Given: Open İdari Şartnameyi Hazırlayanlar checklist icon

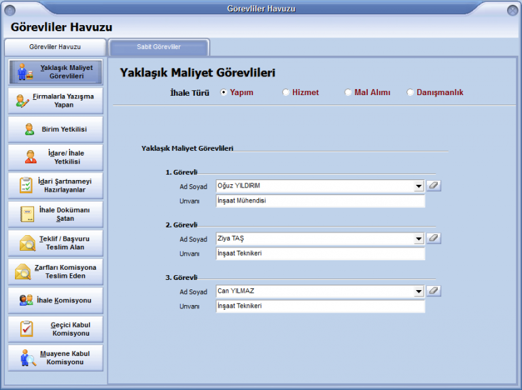Looking at the screenshot, I should coord(26,185).
